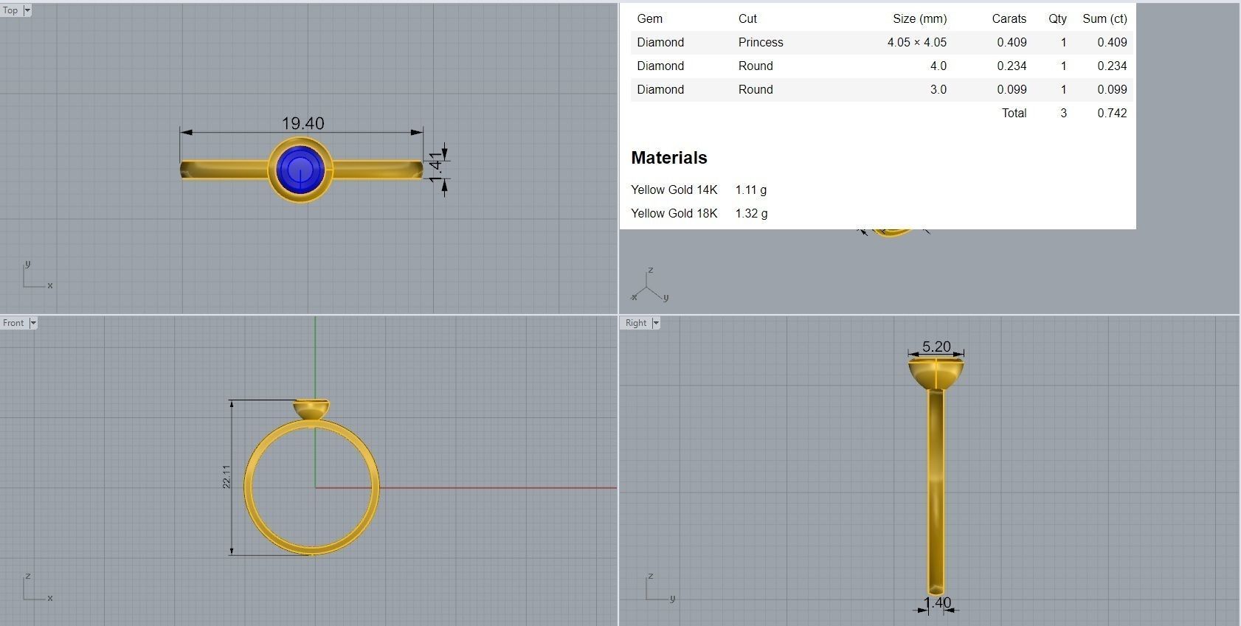Select the blue gemstone in Top view
This screenshot has width=1241, height=626.
pos(300,170)
